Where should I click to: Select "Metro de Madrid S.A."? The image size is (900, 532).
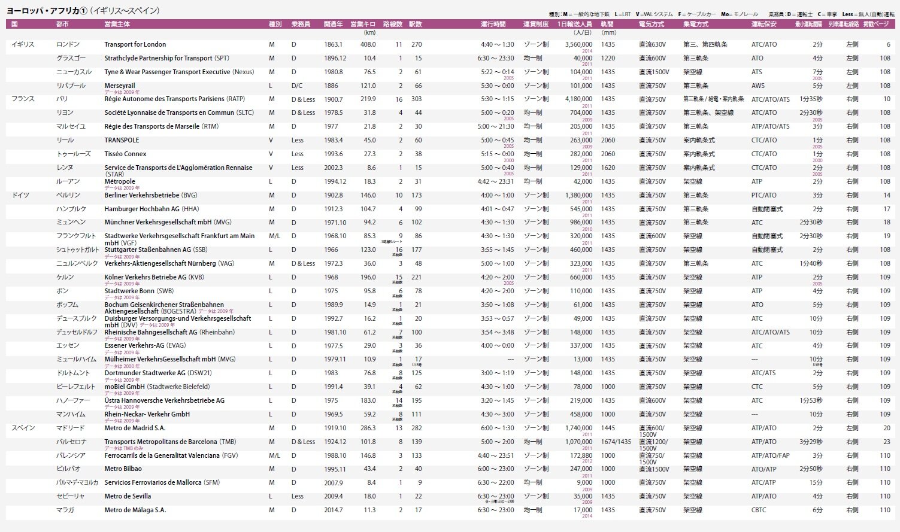pos(135,428)
